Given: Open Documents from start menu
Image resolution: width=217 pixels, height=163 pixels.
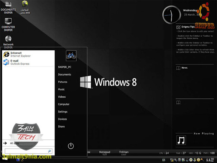Looking at the screenshot, I should [64, 75].
